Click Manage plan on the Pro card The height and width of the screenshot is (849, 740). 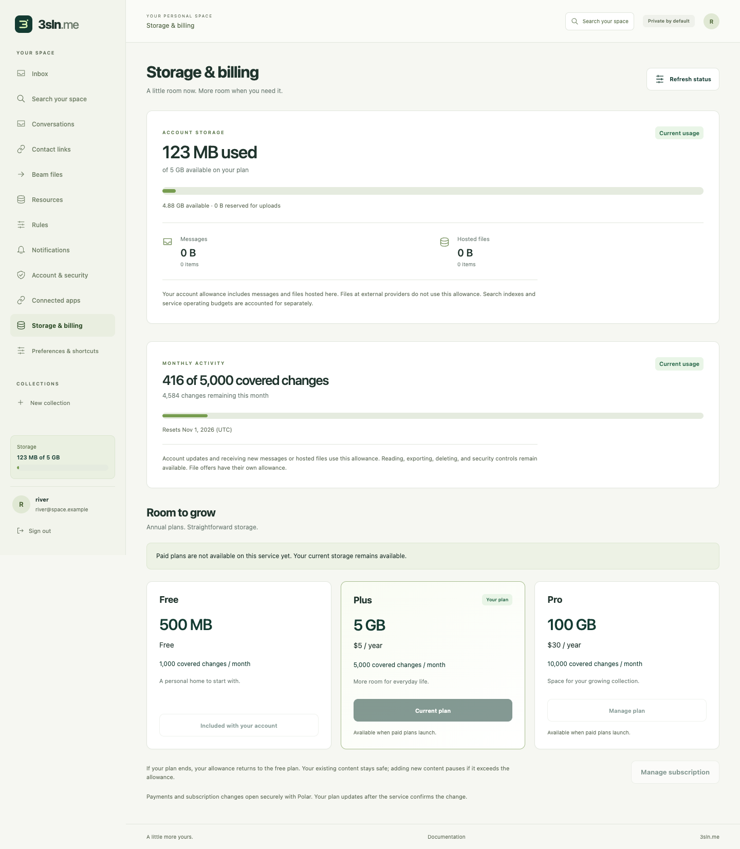point(627,710)
